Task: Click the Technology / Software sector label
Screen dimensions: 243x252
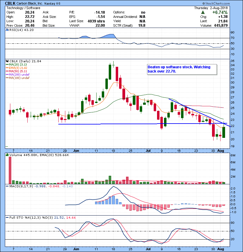Action: click(23, 8)
